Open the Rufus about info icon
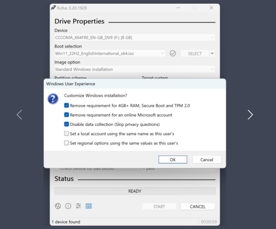 click(68, 206)
